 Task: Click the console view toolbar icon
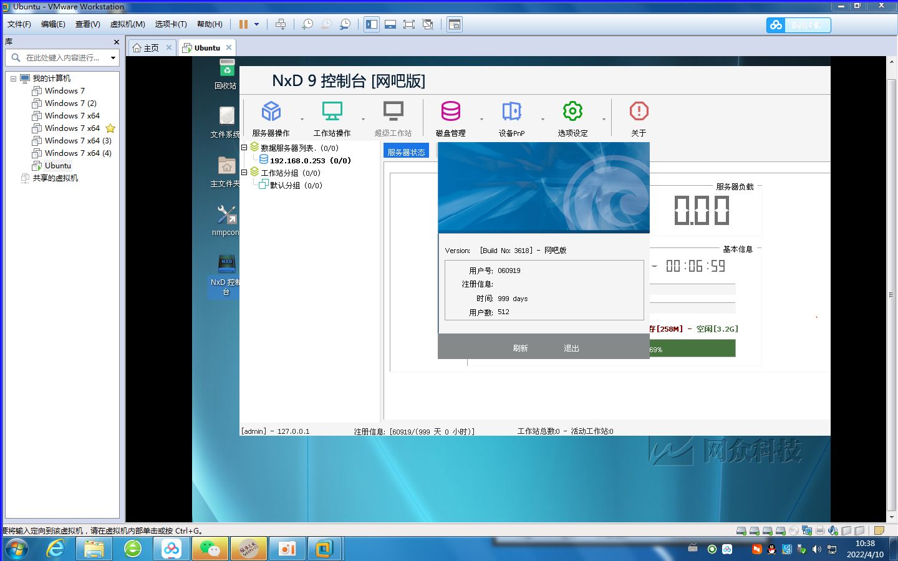455,24
